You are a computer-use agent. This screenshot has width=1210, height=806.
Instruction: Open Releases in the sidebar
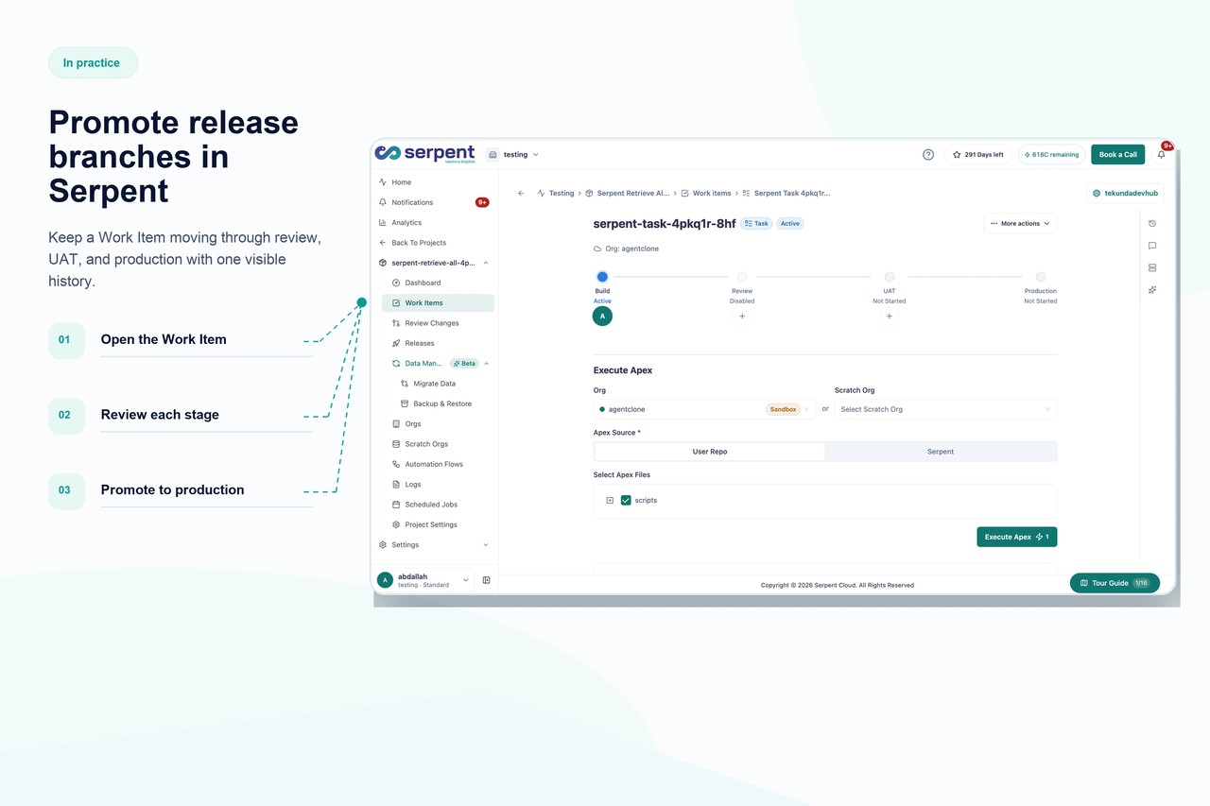(439, 343)
